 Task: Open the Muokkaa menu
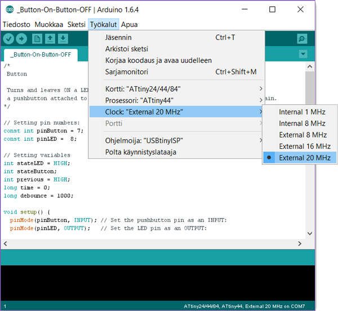click(48, 25)
